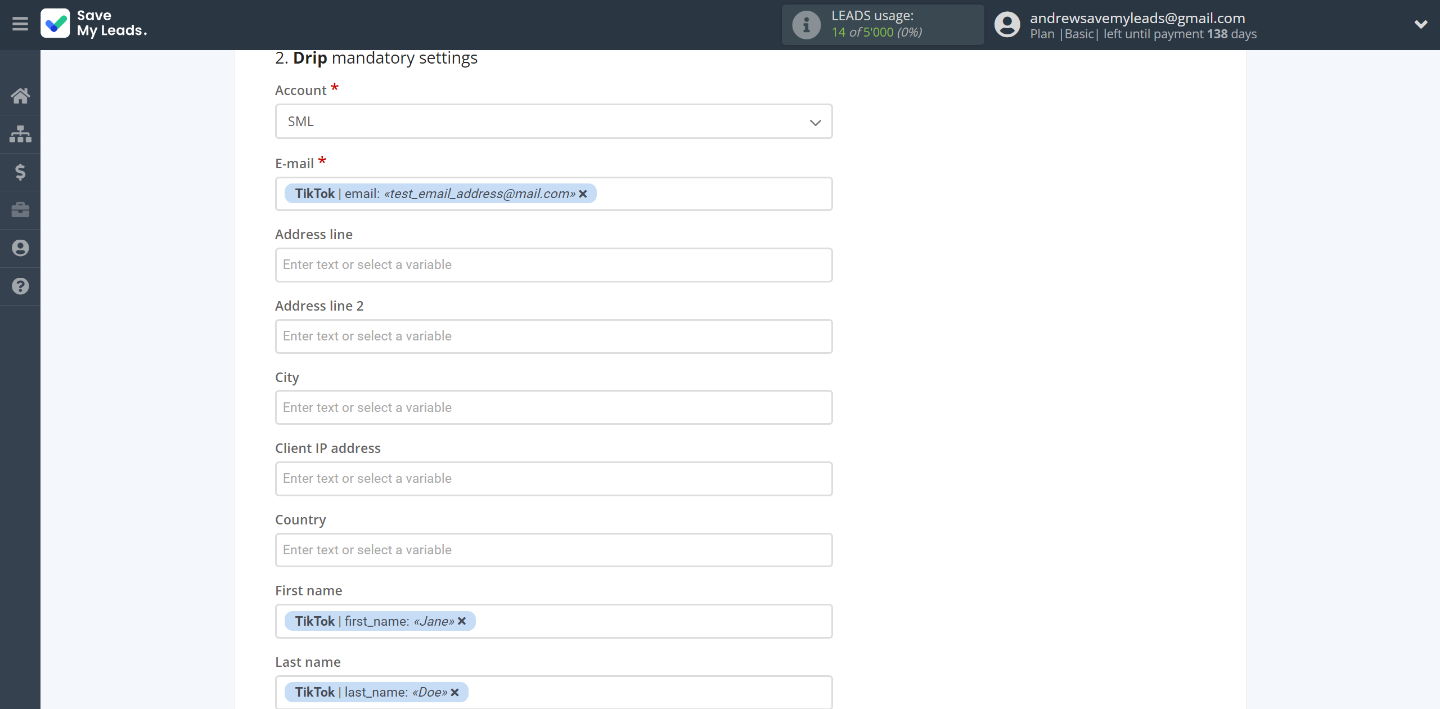Image resolution: width=1440 pixels, height=709 pixels.
Task: Open the help question mark icon
Action: (20, 286)
